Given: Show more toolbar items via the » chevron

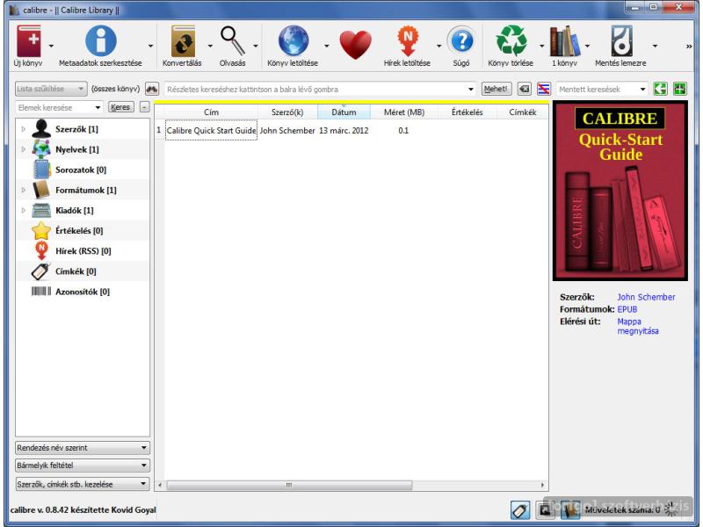Looking at the screenshot, I should point(689,47).
